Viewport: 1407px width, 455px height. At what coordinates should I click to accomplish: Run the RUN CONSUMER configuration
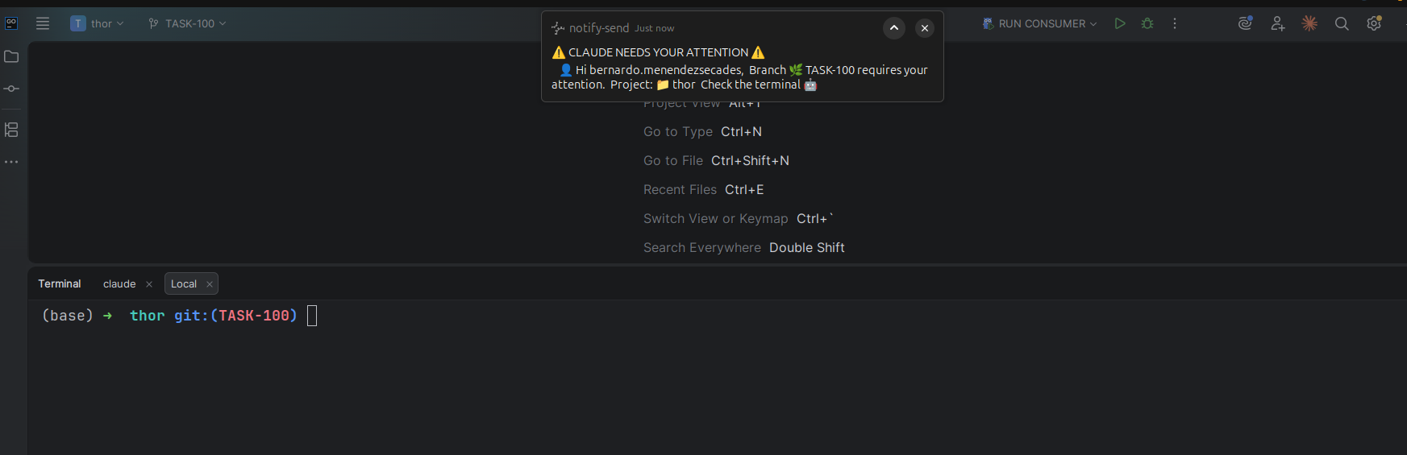tap(1120, 23)
